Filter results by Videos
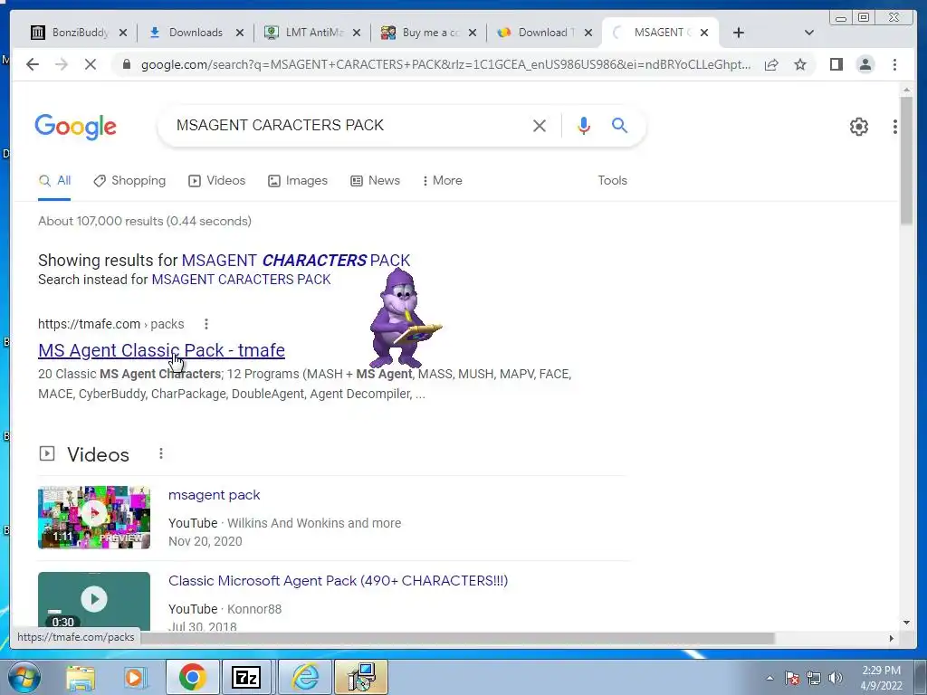This screenshot has width=927, height=695. tap(216, 181)
